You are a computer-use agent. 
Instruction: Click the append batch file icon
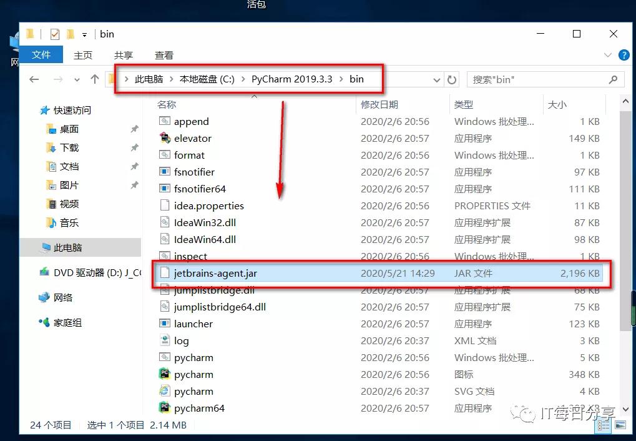pos(164,121)
